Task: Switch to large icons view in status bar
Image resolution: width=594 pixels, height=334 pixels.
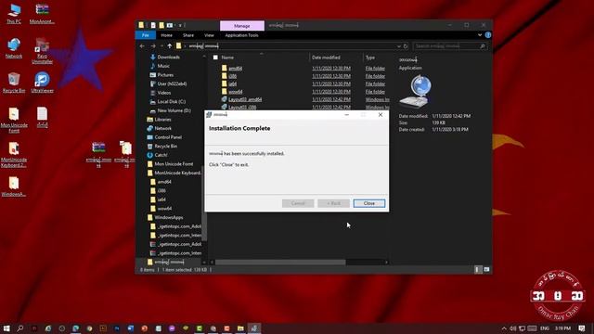Action: click(x=486, y=269)
